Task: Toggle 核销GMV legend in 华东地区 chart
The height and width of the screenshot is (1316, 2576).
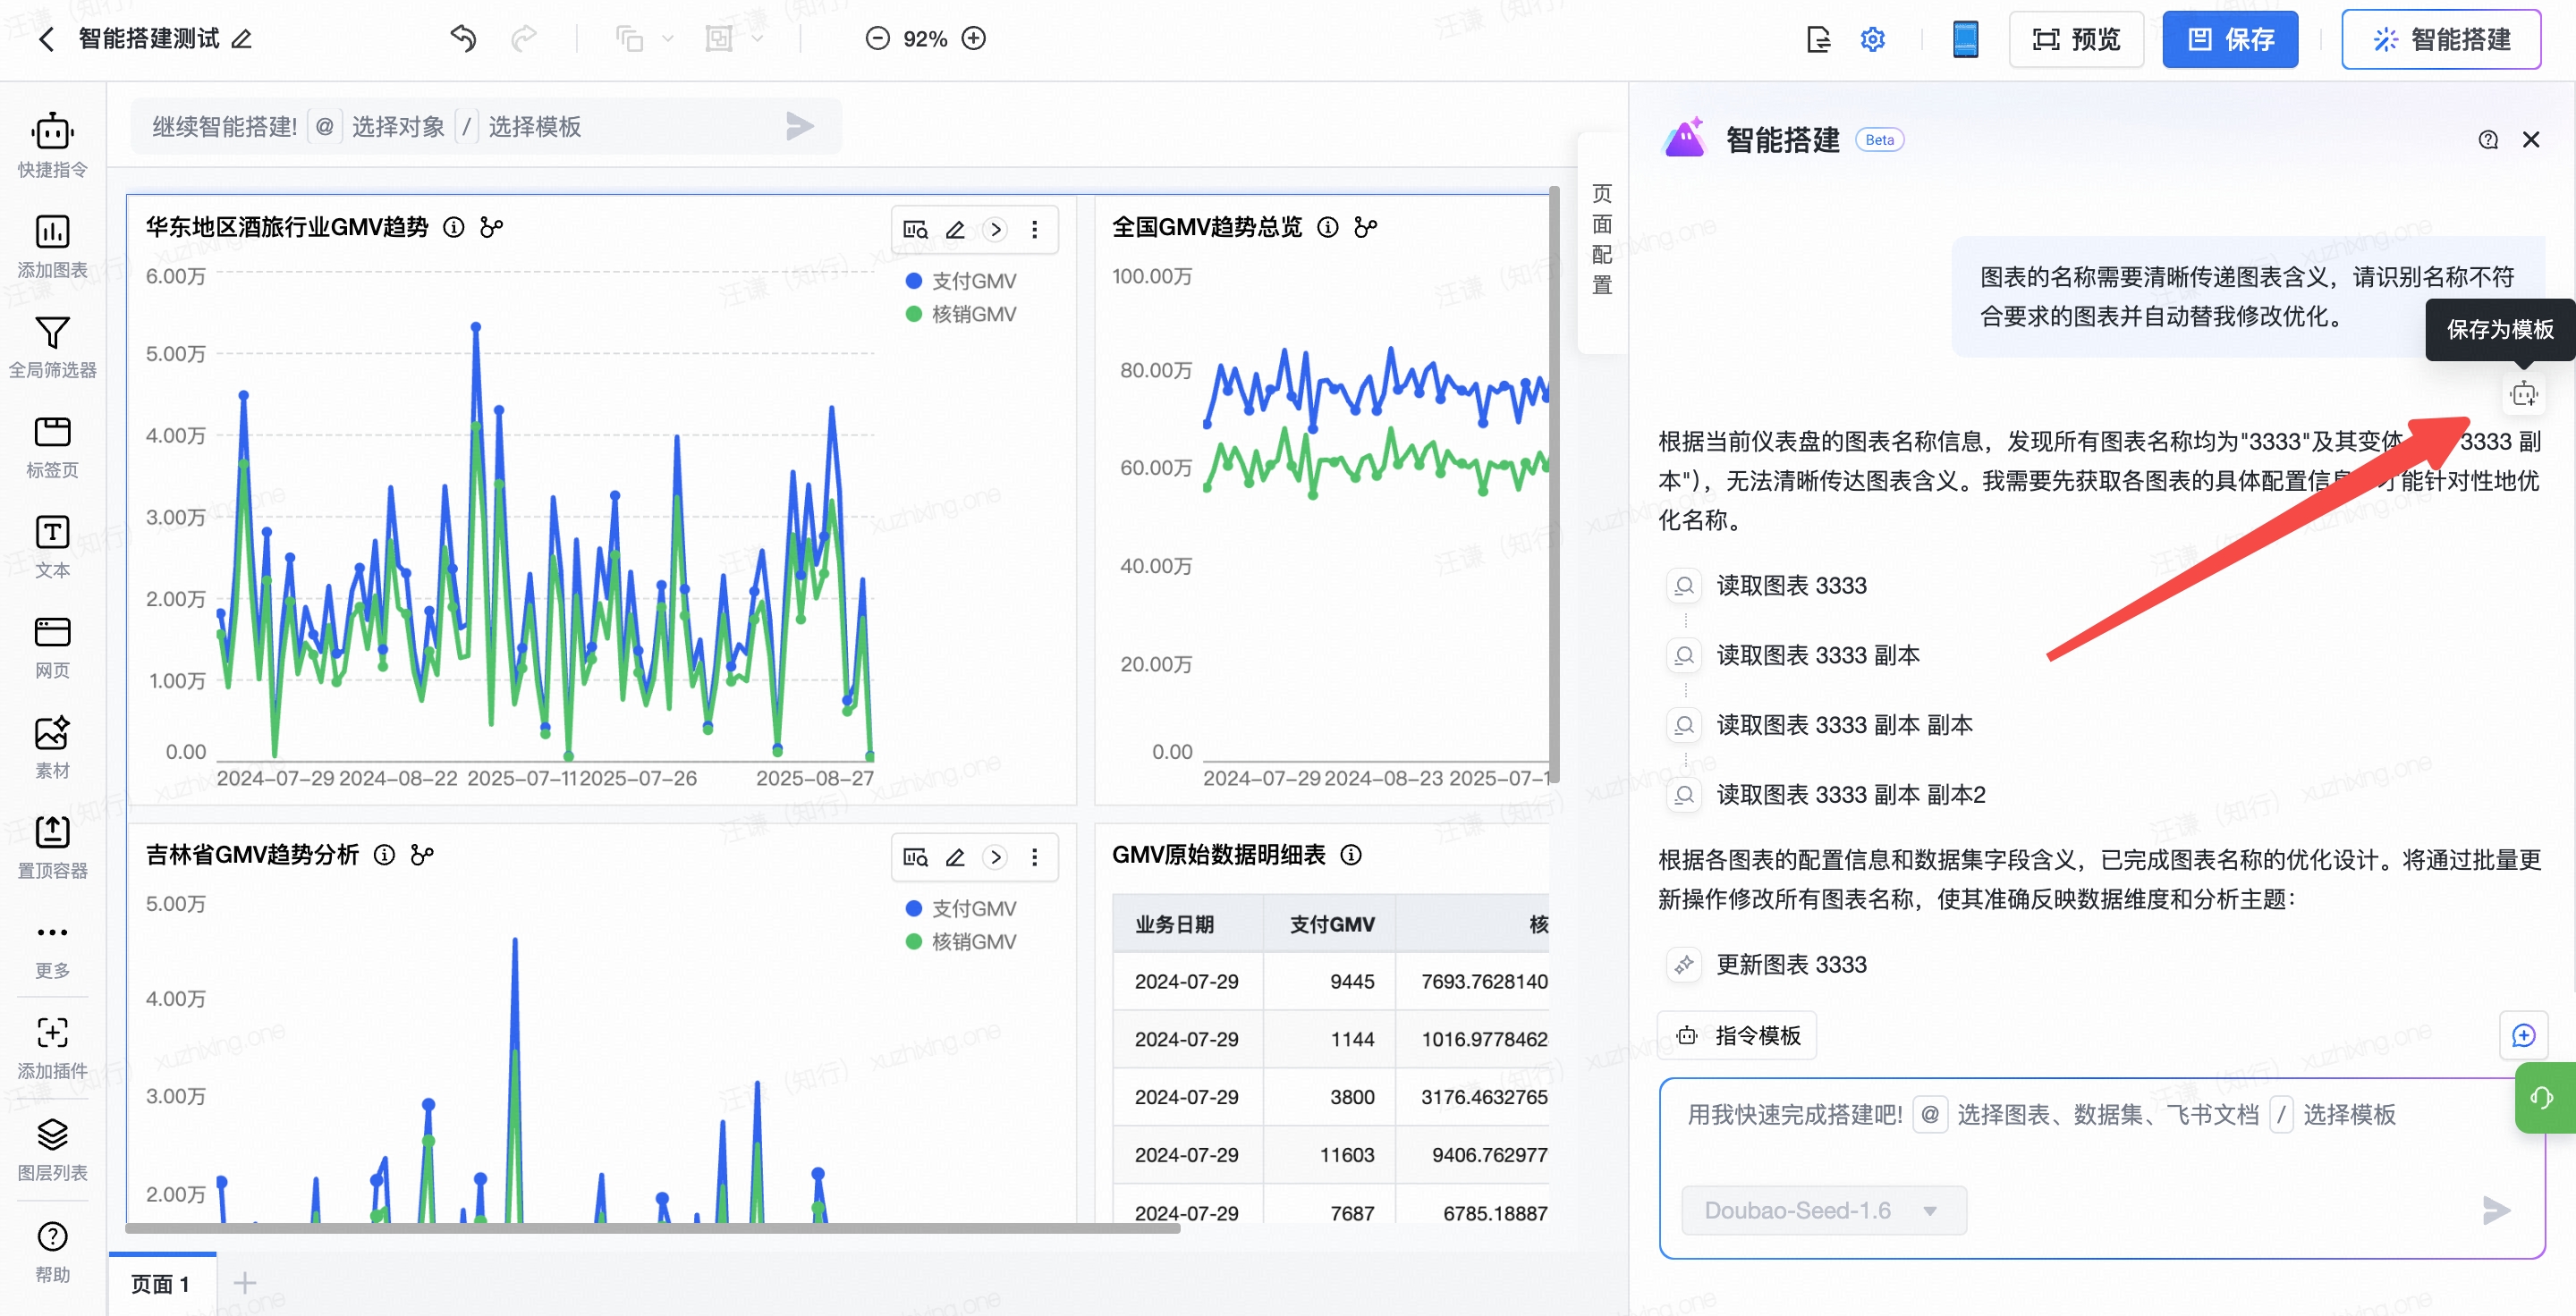Action: point(960,314)
